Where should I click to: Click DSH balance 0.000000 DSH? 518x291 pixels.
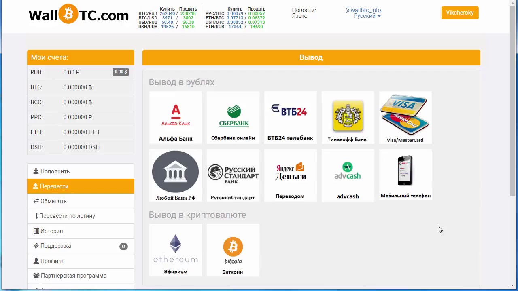tap(81, 147)
